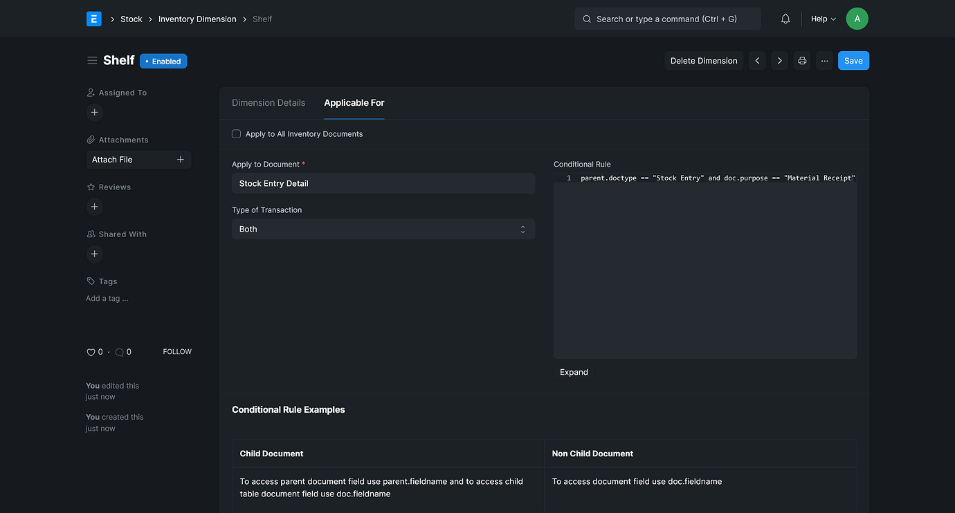The image size is (955, 513).
Task: Navigate to previous record with left arrow
Action: [x=756, y=60]
